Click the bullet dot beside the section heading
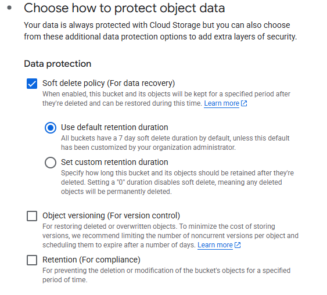 [9, 8]
